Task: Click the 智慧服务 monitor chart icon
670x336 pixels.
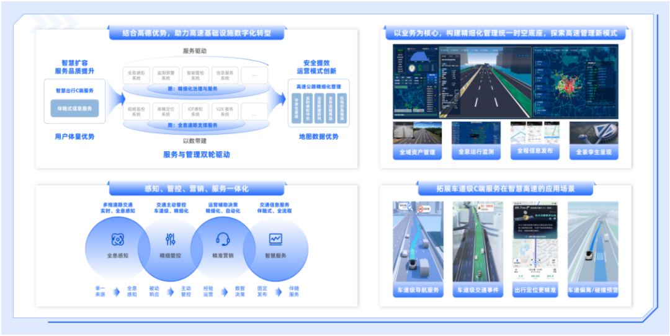Action: 276,239
